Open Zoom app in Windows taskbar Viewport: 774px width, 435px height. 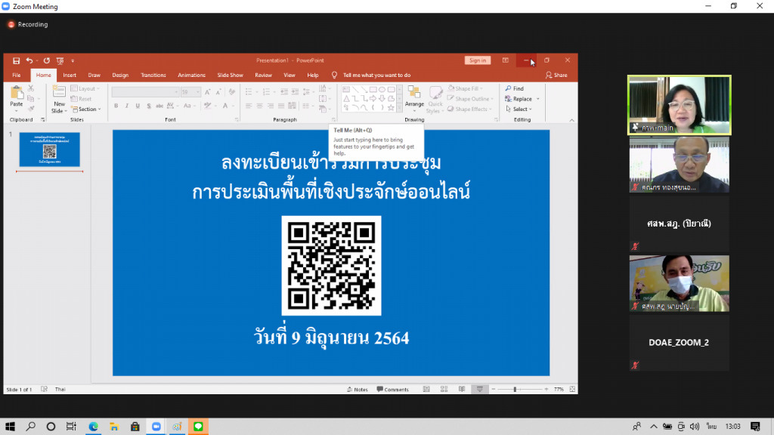156,427
